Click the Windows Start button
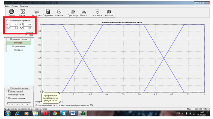 coord(8,113)
